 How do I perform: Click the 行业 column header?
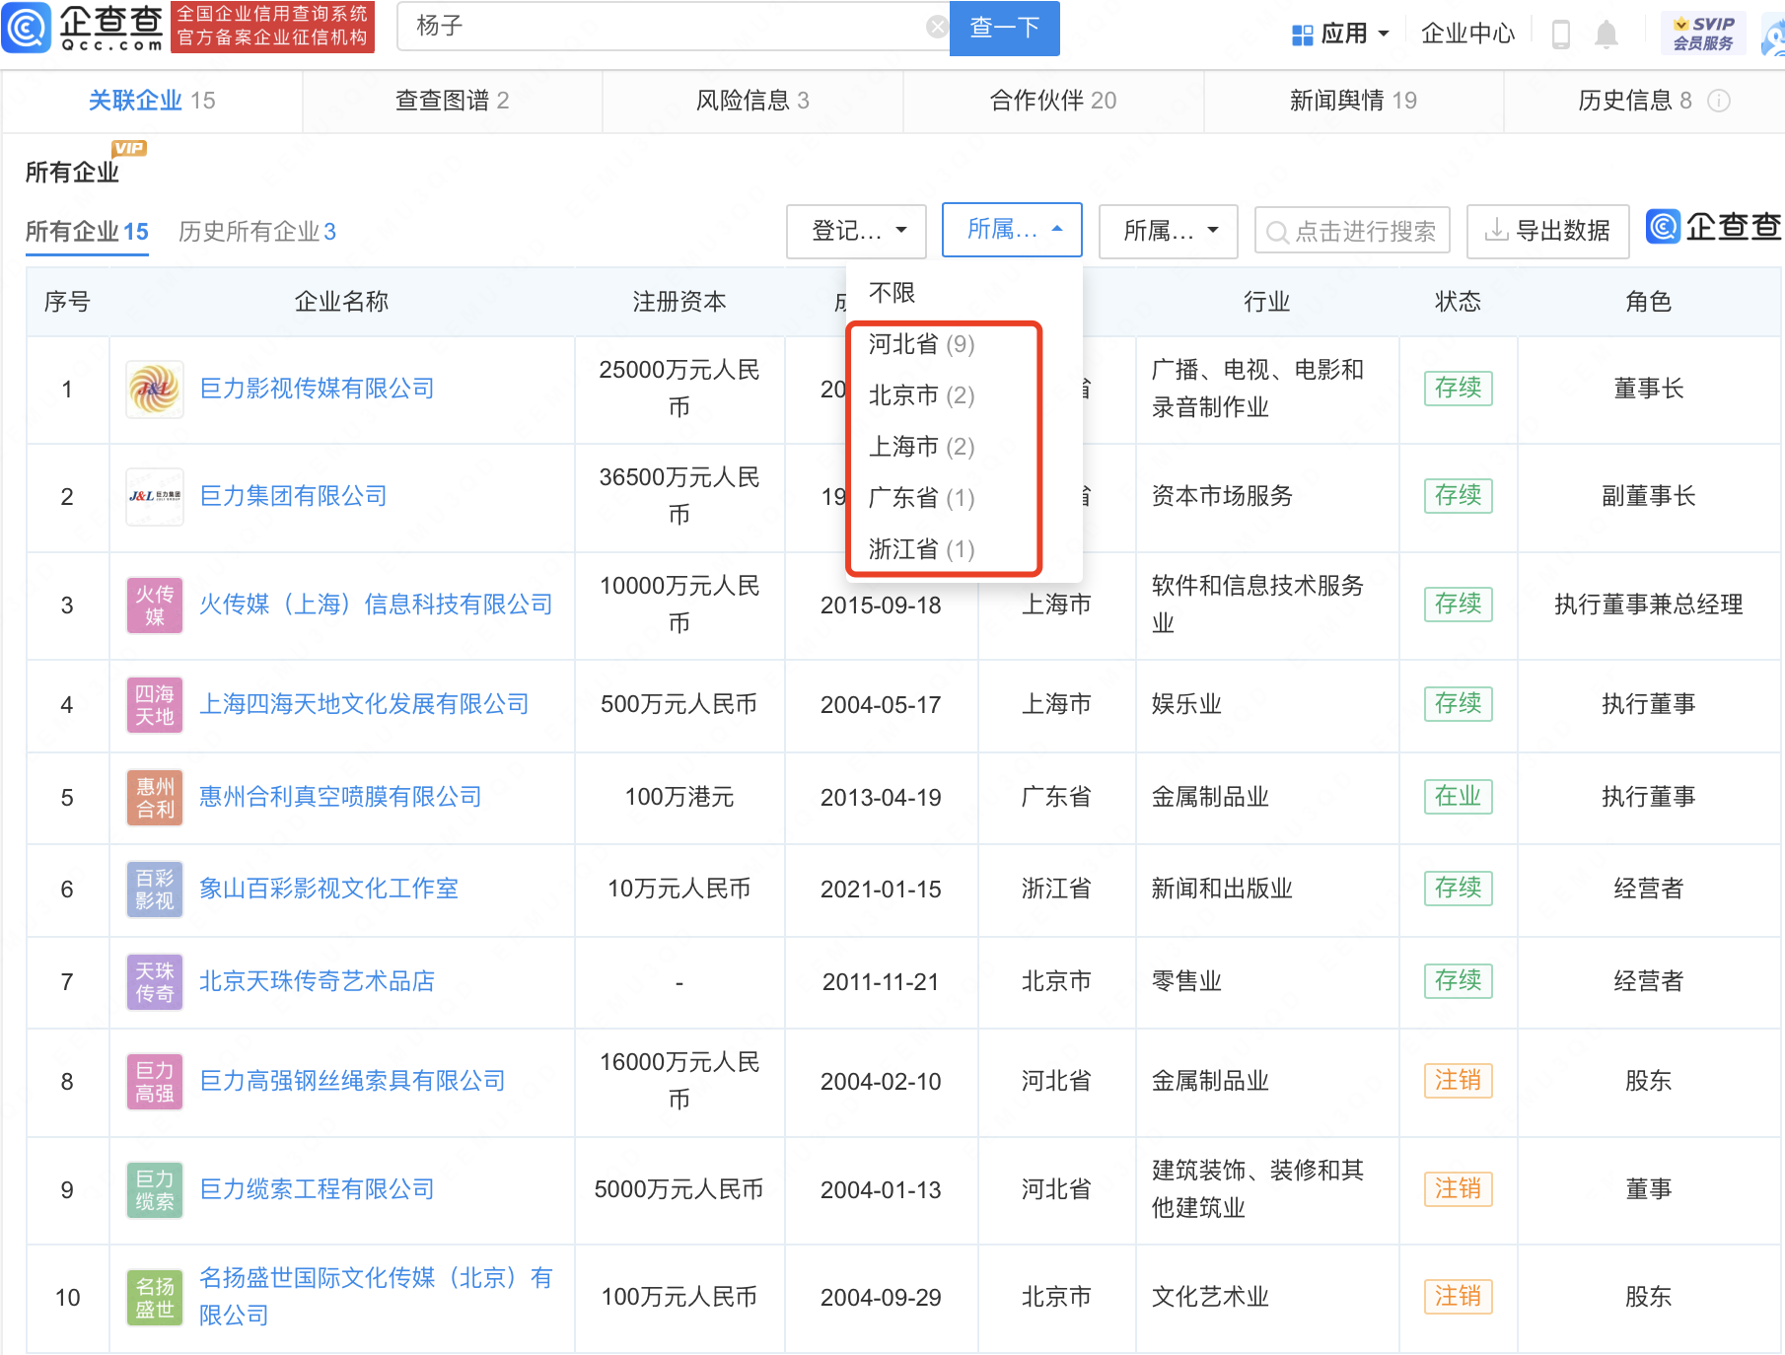(x=1266, y=302)
